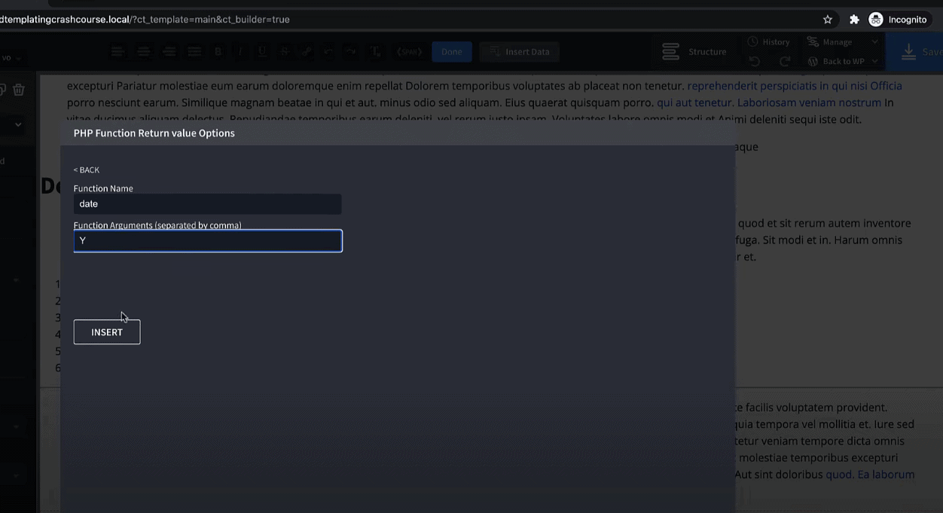Viewport: 943px width, 513px height.
Task: Go back via the < BACK link
Action: pos(87,170)
